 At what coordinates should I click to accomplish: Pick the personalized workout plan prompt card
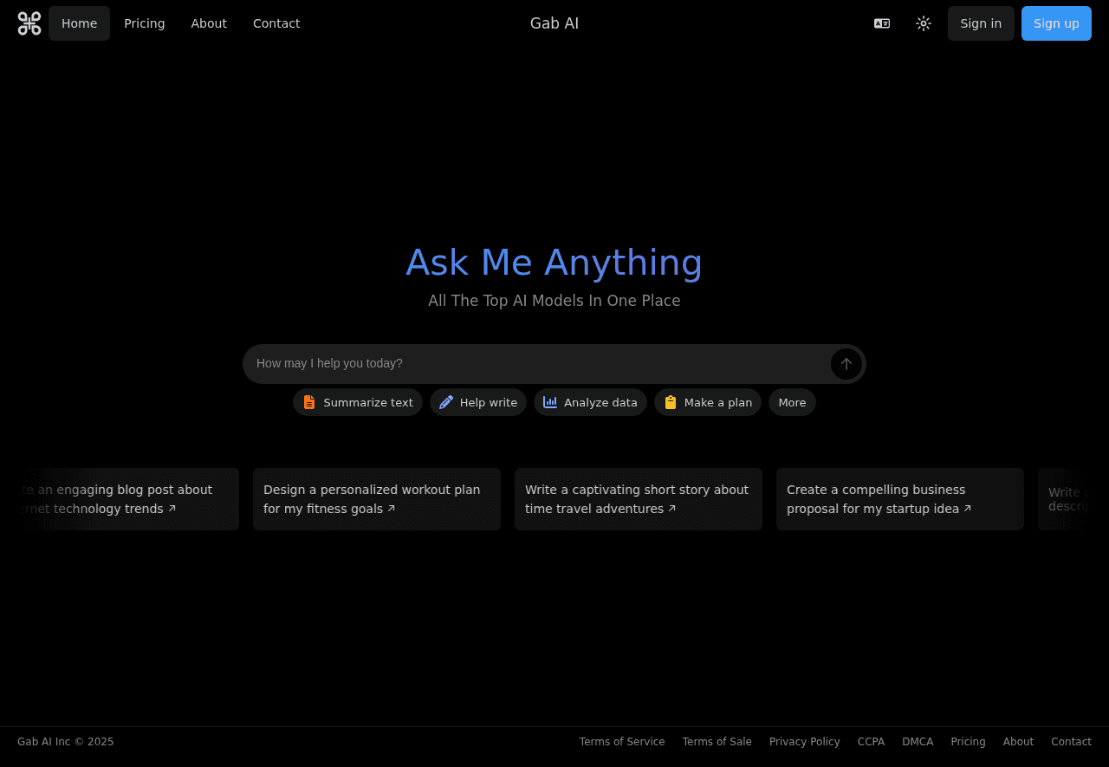pos(377,499)
